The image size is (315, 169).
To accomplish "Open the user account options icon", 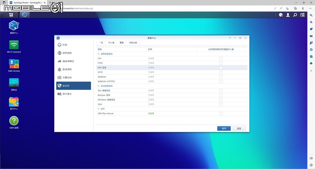I will click(x=288, y=15).
